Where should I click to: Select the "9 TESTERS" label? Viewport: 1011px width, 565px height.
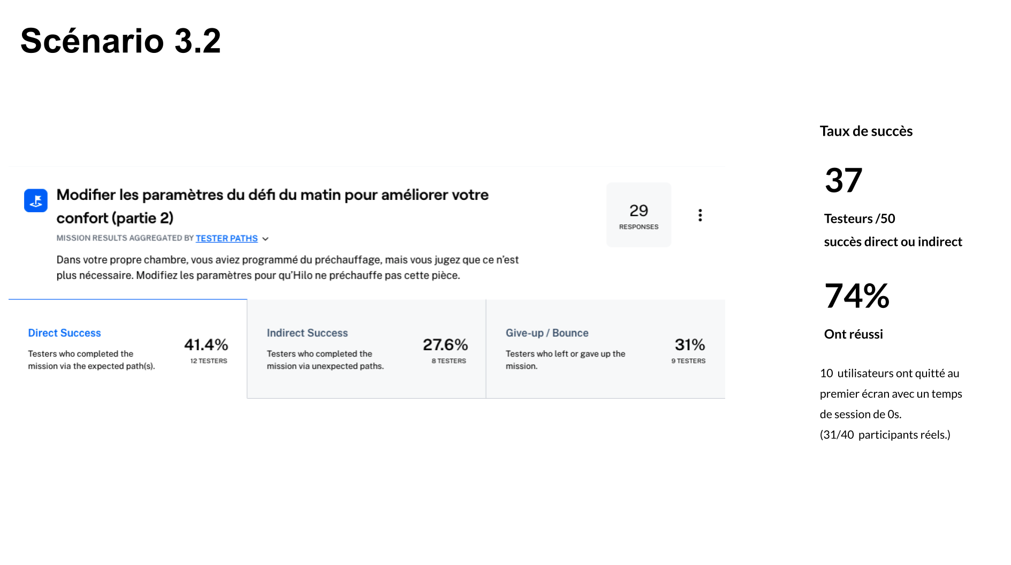click(x=688, y=361)
